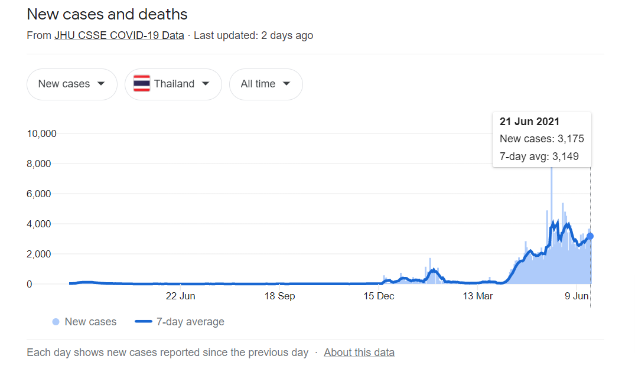The width and height of the screenshot is (635, 369).
Task: Click the New cases dropdown arrow
Action: (101, 84)
